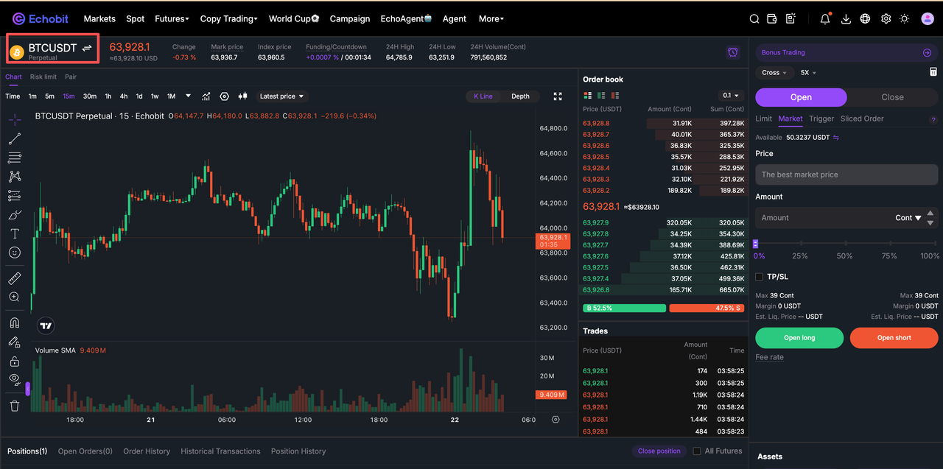Open the Latest price dropdown

click(x=281, y=96)
